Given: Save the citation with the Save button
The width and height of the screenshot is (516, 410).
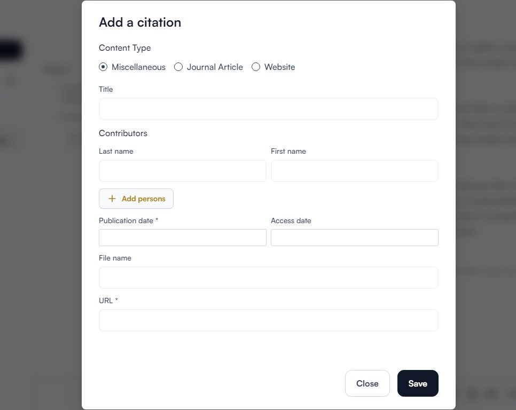Looking at the screenshot, I should [x=418, y=383].
